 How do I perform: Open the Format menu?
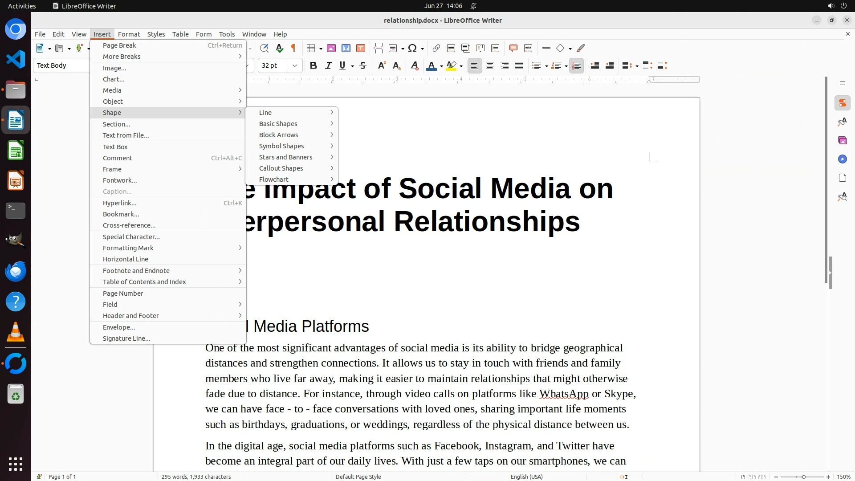[129, 34]
